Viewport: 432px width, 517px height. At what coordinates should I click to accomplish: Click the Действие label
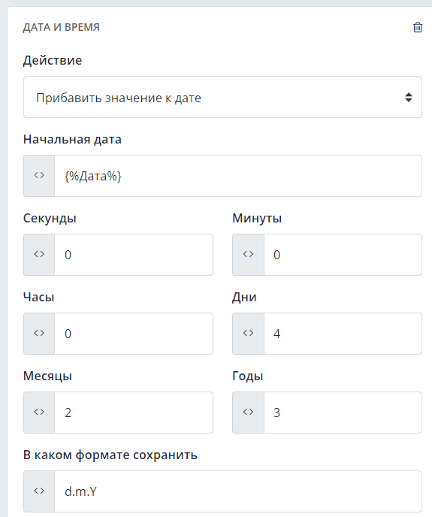tap(53, 60)
